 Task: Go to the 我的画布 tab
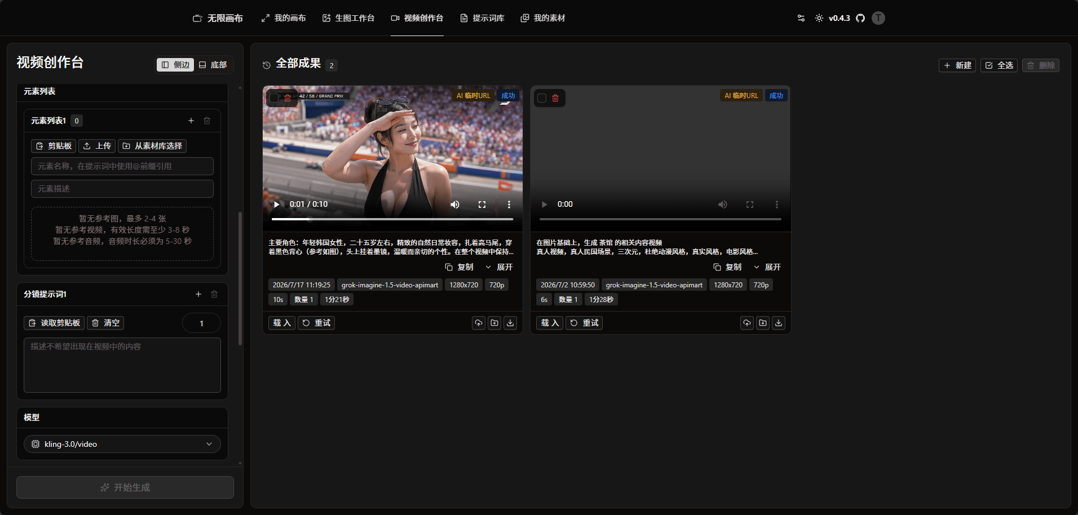[284, 18]
